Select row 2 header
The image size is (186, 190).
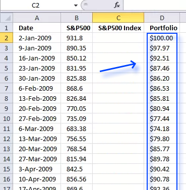[x=7, y=38]
